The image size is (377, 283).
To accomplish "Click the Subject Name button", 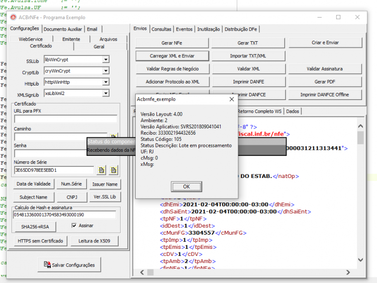I will pyautogui.click(x=33, y=197).
